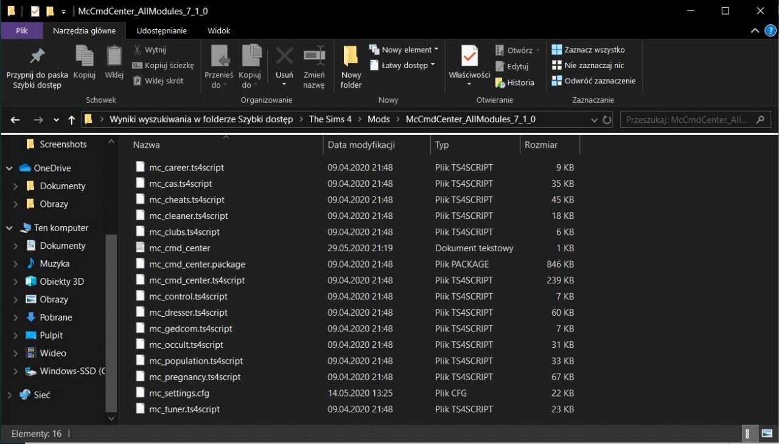Open Łatwy dostęp dropdown
Screen dimensions: 779x444
[x=403, y=65]
